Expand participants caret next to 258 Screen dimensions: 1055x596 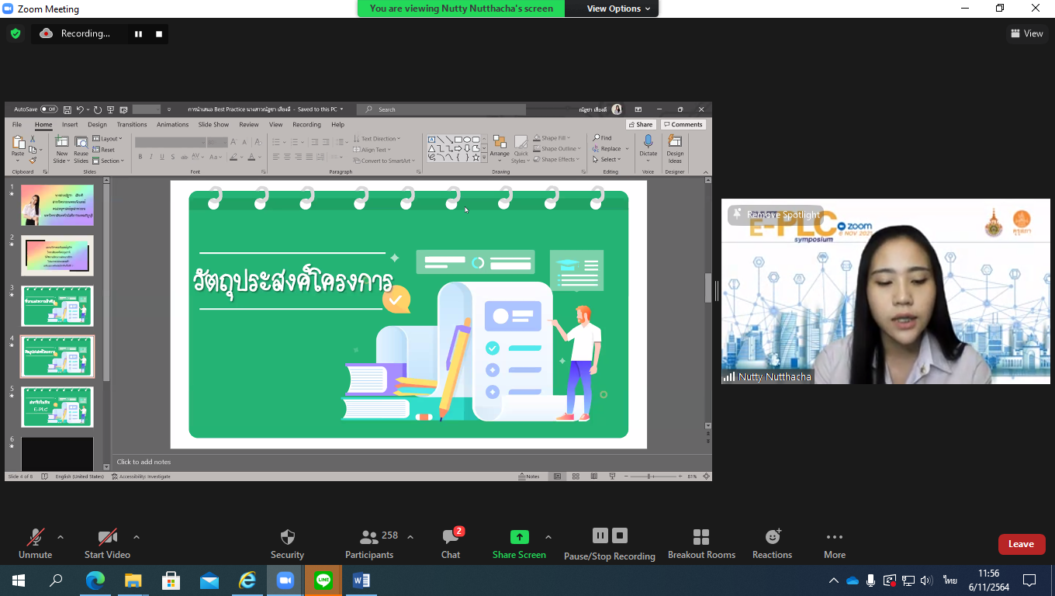click(410, 537)
